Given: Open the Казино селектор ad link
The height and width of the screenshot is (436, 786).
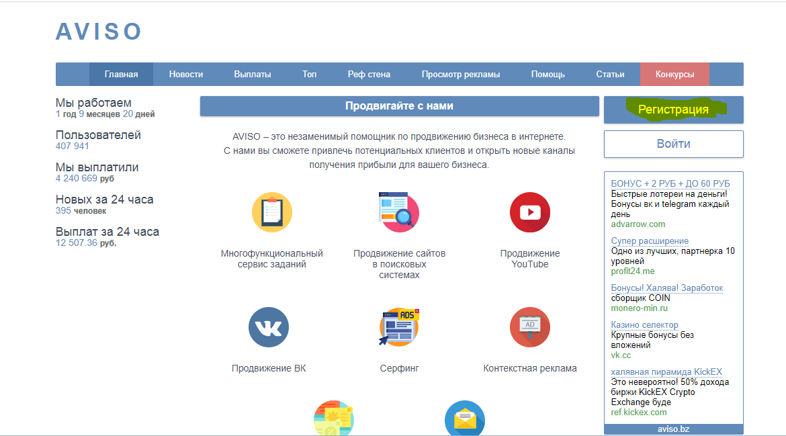Looking at the screenshot, I should pos(644,324).
